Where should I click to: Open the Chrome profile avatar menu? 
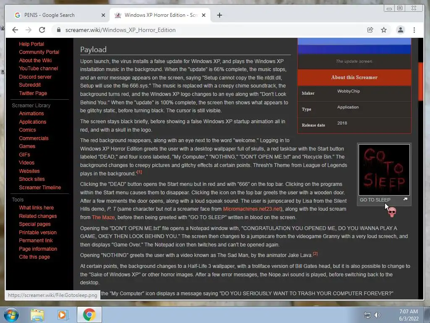(400, 30)
